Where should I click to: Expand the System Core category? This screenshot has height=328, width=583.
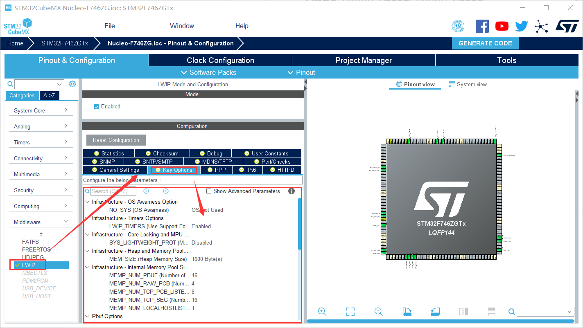41,110
